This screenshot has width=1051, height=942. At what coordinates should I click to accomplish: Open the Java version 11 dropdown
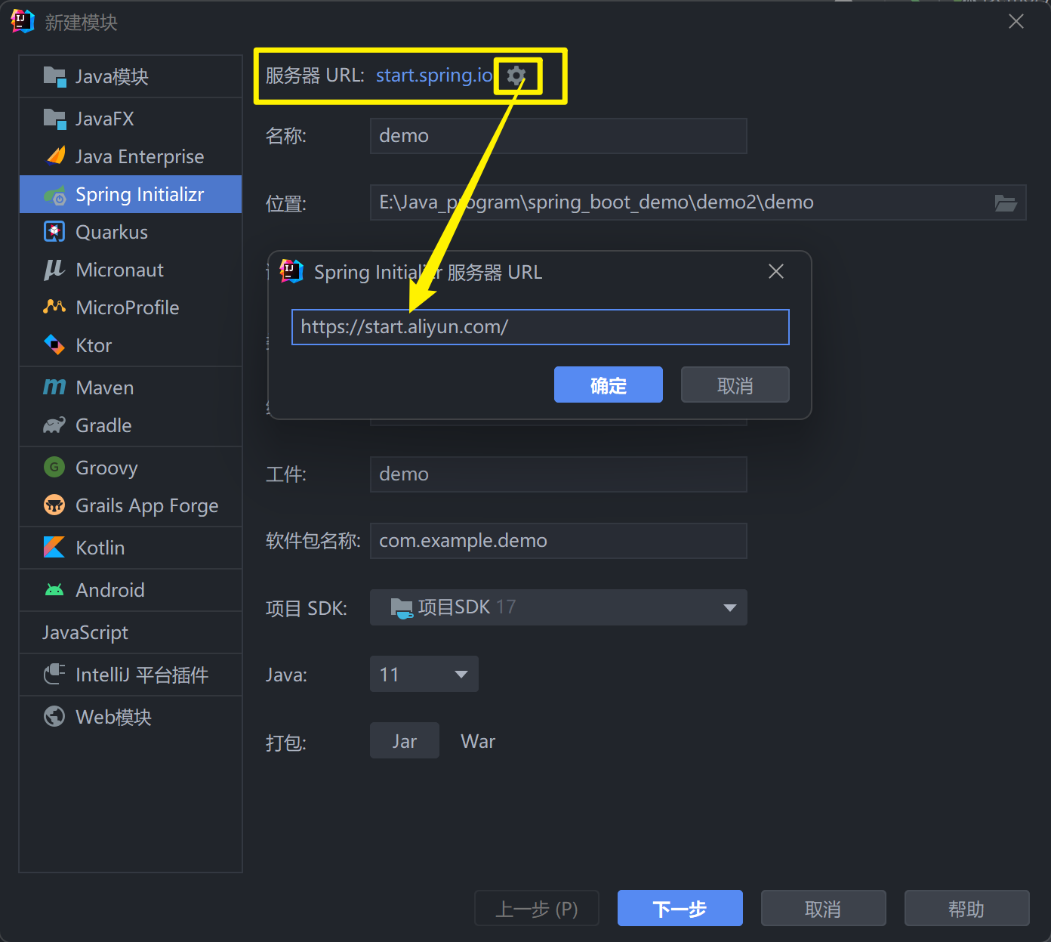pyautogui.click(x=424, y=674)
